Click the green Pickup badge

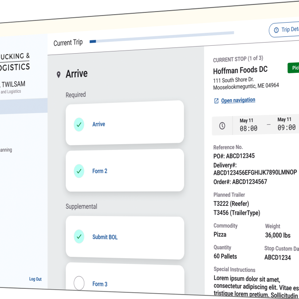tap(294, 68)
